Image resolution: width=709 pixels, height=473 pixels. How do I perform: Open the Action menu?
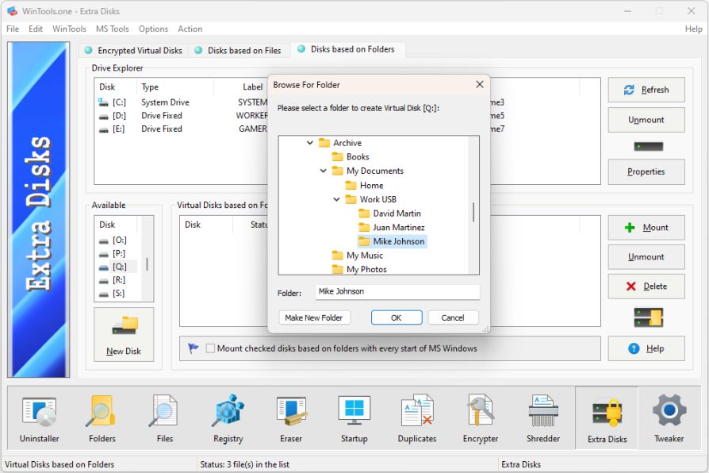pyautogui.click(x=190, y=29)
